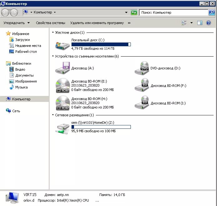Open arrow before Компьютер in breadcrumb
Screen dimensions: 217x206
click(x=31, y=12)
